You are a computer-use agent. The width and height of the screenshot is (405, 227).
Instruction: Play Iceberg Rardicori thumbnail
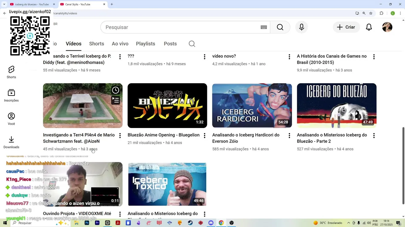252,106
